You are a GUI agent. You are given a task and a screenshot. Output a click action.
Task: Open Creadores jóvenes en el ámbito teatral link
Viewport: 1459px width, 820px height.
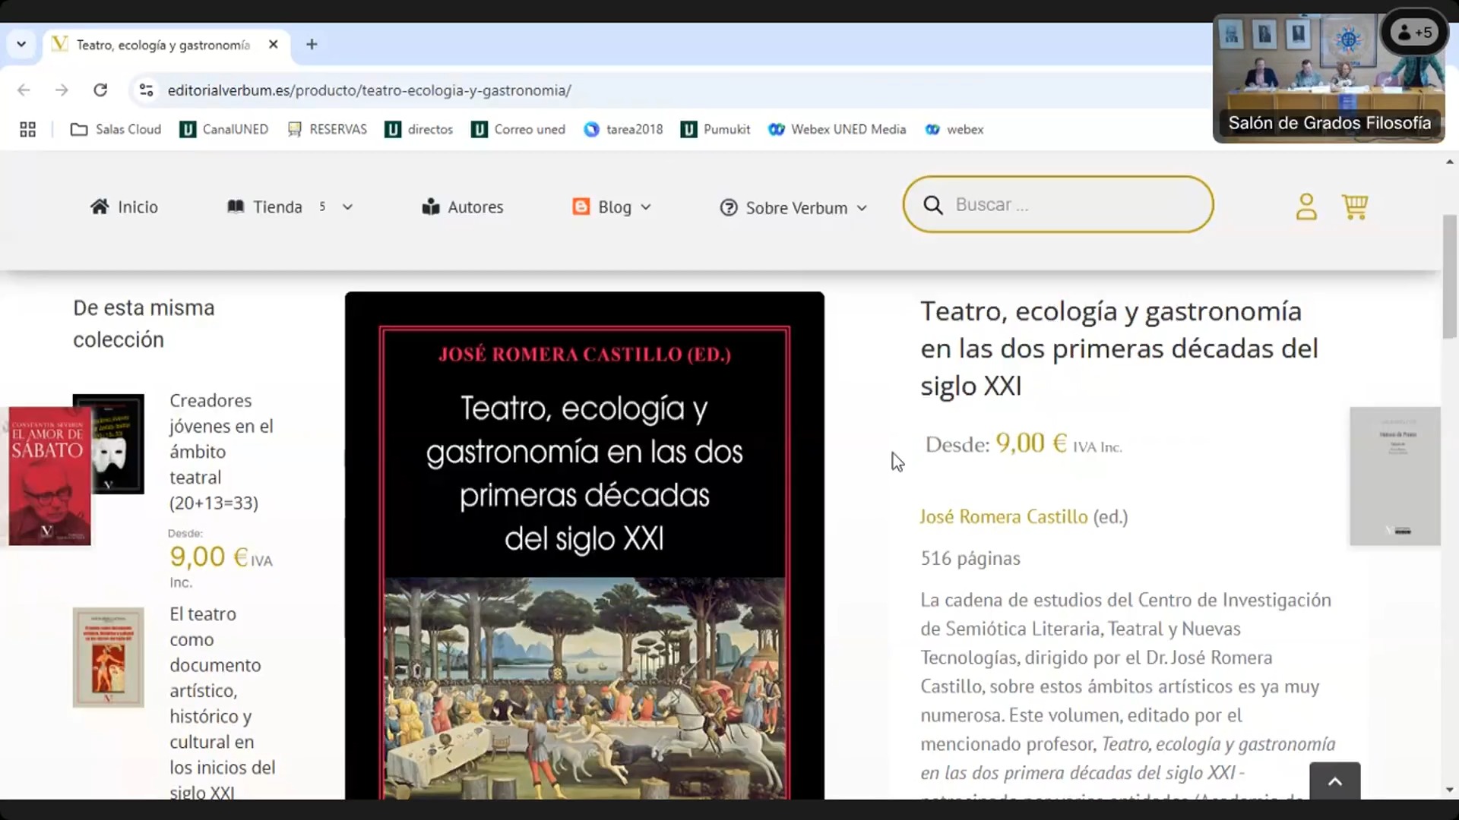tap(221, 451)
